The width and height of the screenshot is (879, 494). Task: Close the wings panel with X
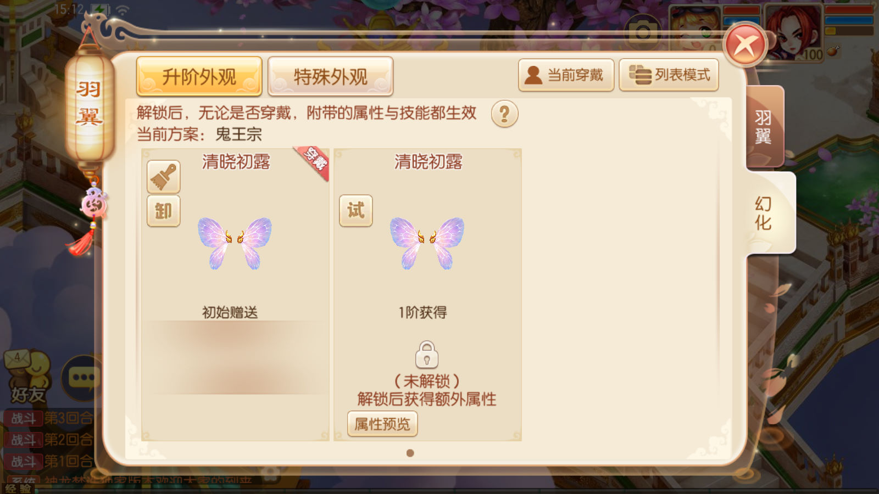[745, 45]
